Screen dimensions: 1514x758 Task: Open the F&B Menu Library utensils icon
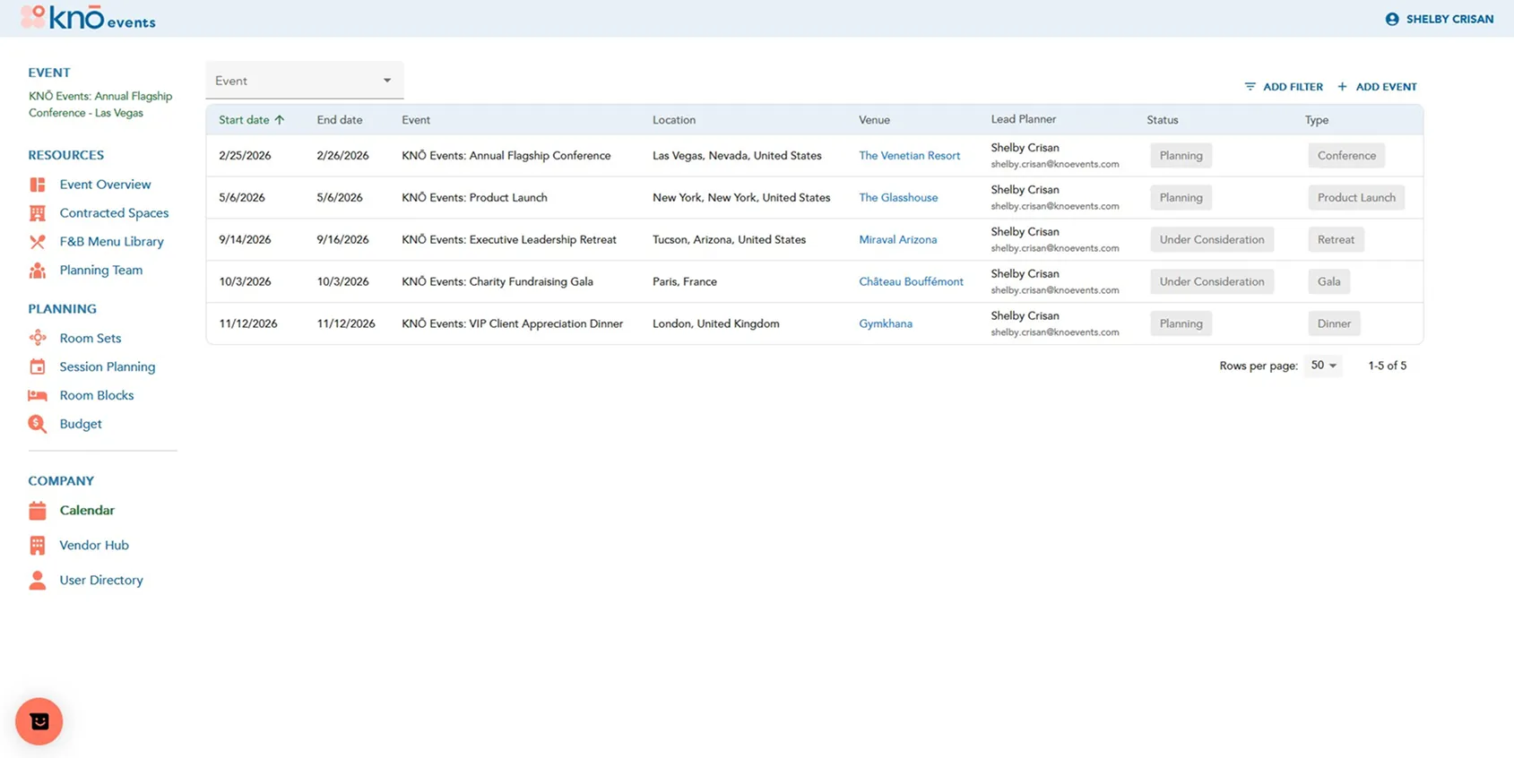click(38, 242)
